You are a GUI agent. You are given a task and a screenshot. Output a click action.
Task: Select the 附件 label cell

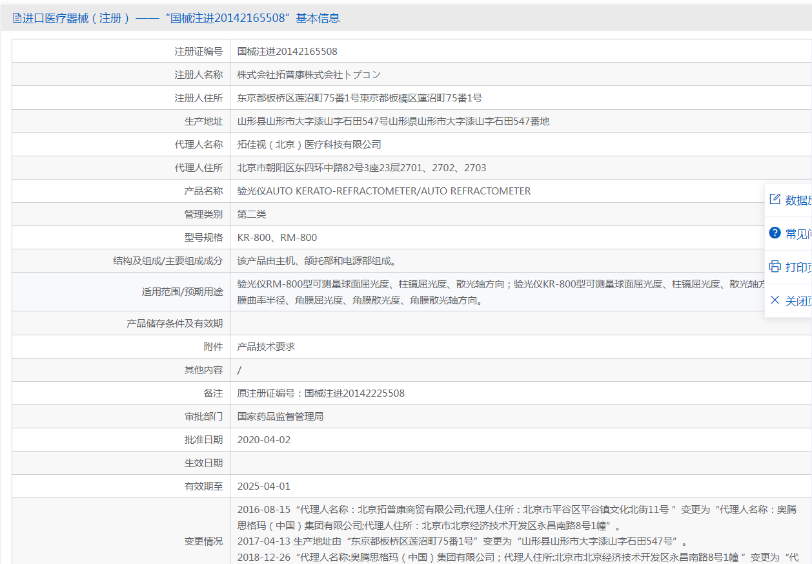tap(121, 346)
